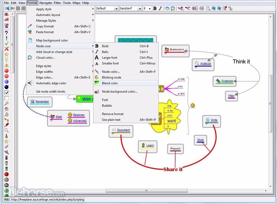Click the fold all nodes icon
Viewport: 277px width, 204px height.
[x=202, y=8]
